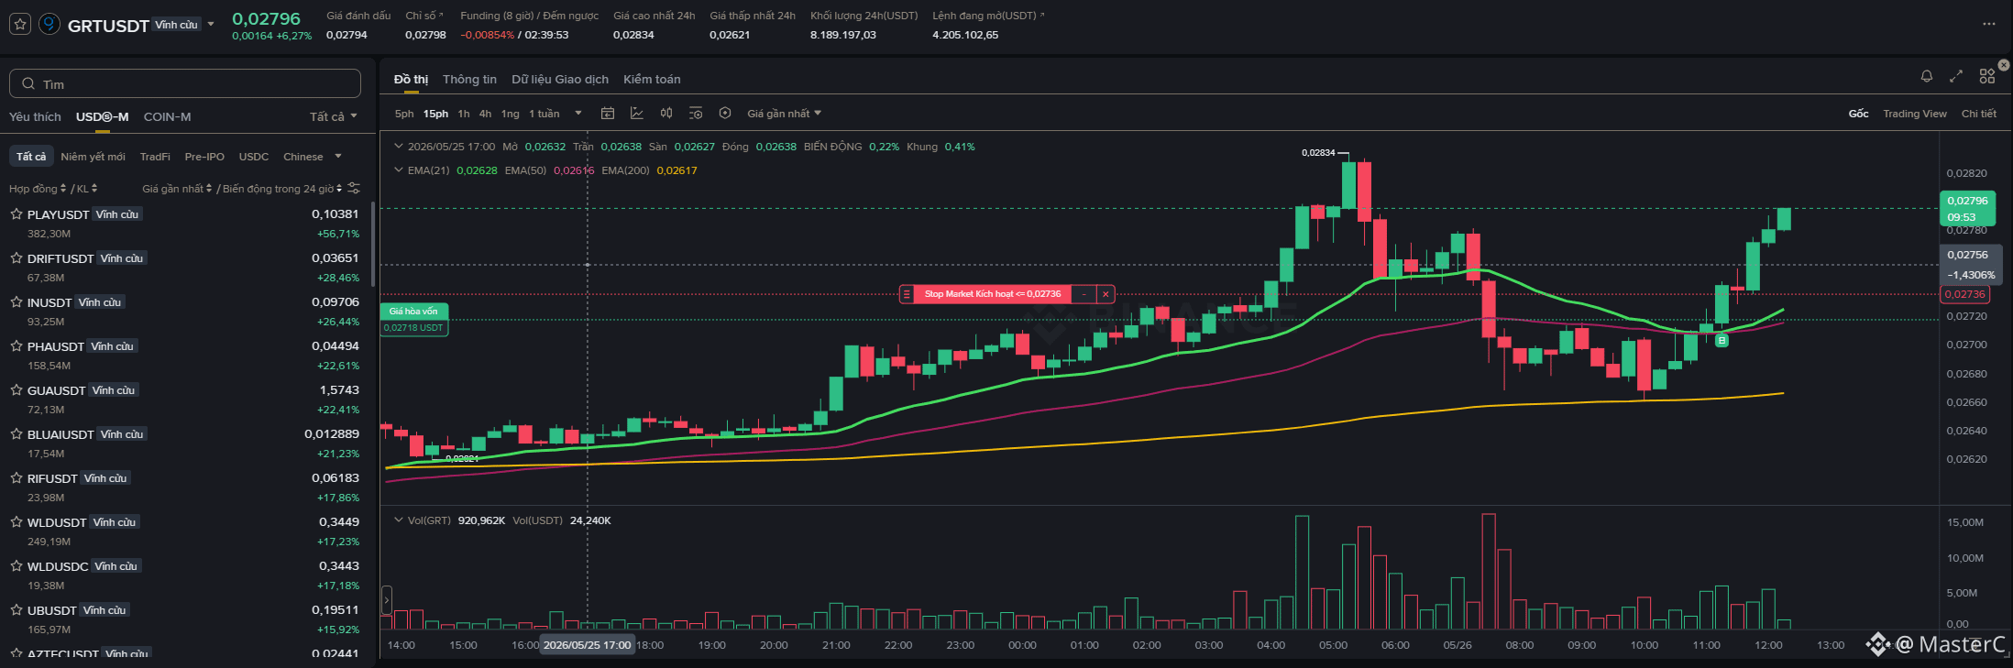Cancel Stop Market order with X

(1105, 294)
